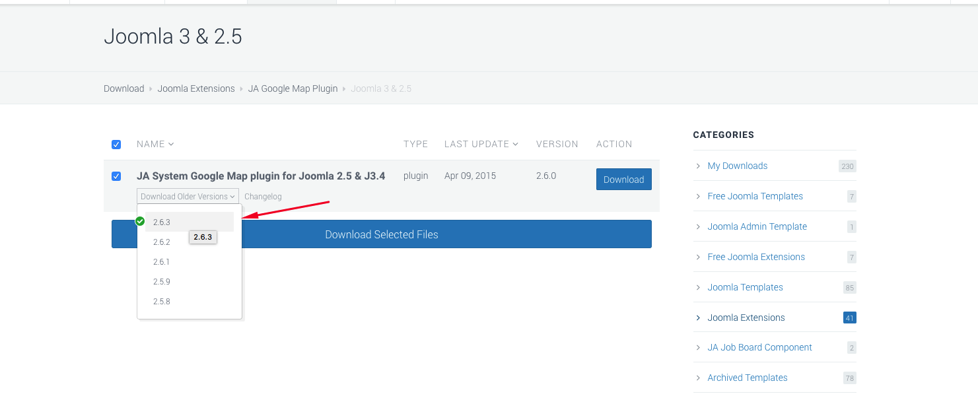Click the chevron beside Free Joomla Templates

699,196
